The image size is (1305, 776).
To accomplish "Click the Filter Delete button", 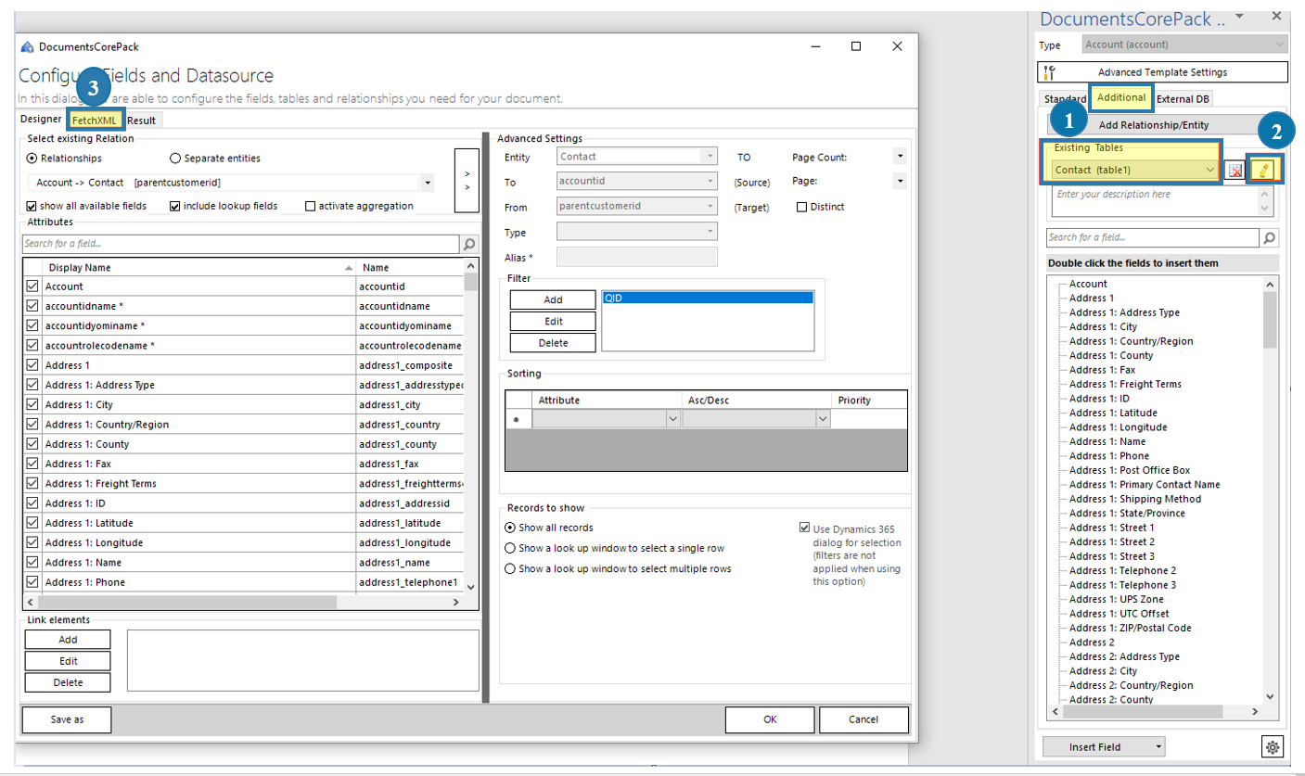I will 553,342.
